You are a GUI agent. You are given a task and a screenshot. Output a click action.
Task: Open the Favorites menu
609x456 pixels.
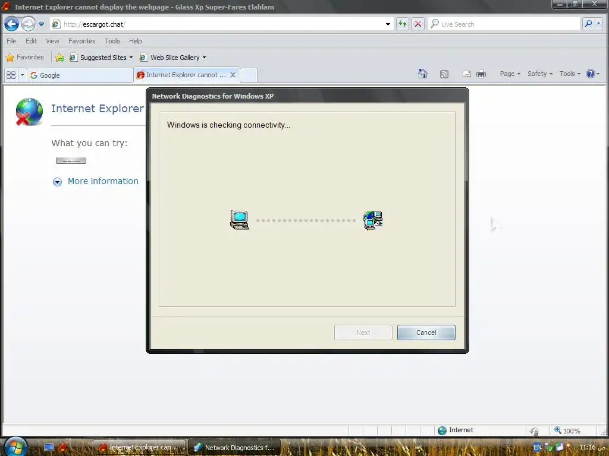click(x=81, y=41)
